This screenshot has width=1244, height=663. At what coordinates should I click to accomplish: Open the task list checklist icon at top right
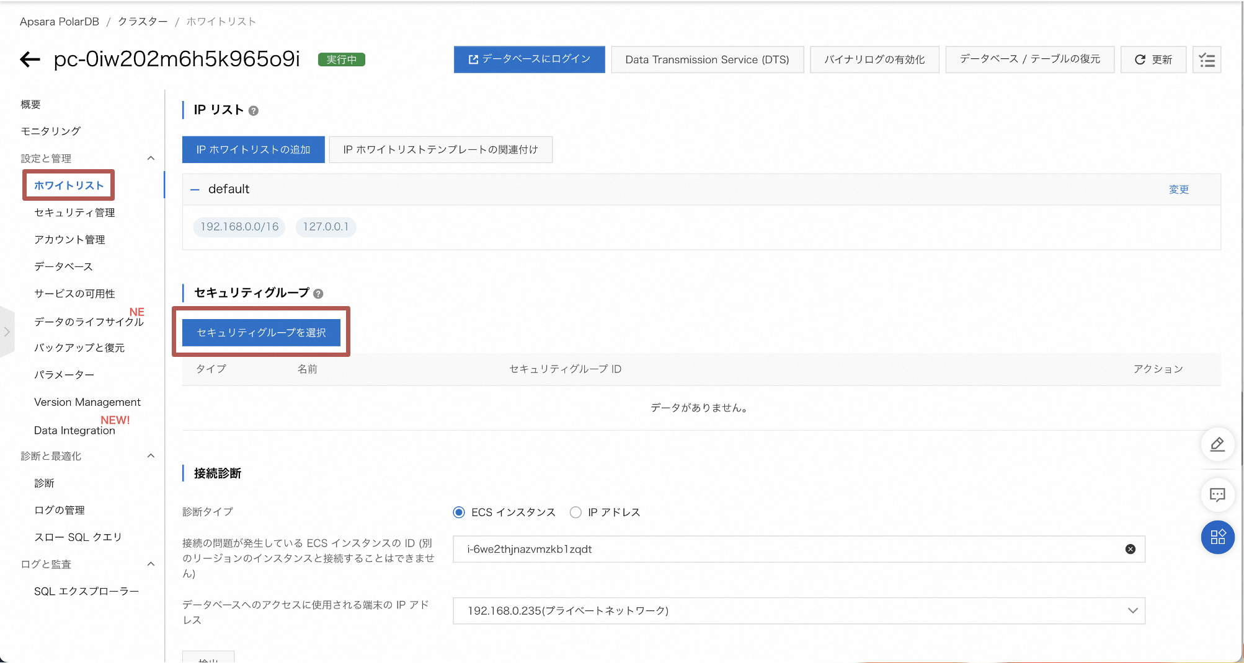[x=1206, y=59]
